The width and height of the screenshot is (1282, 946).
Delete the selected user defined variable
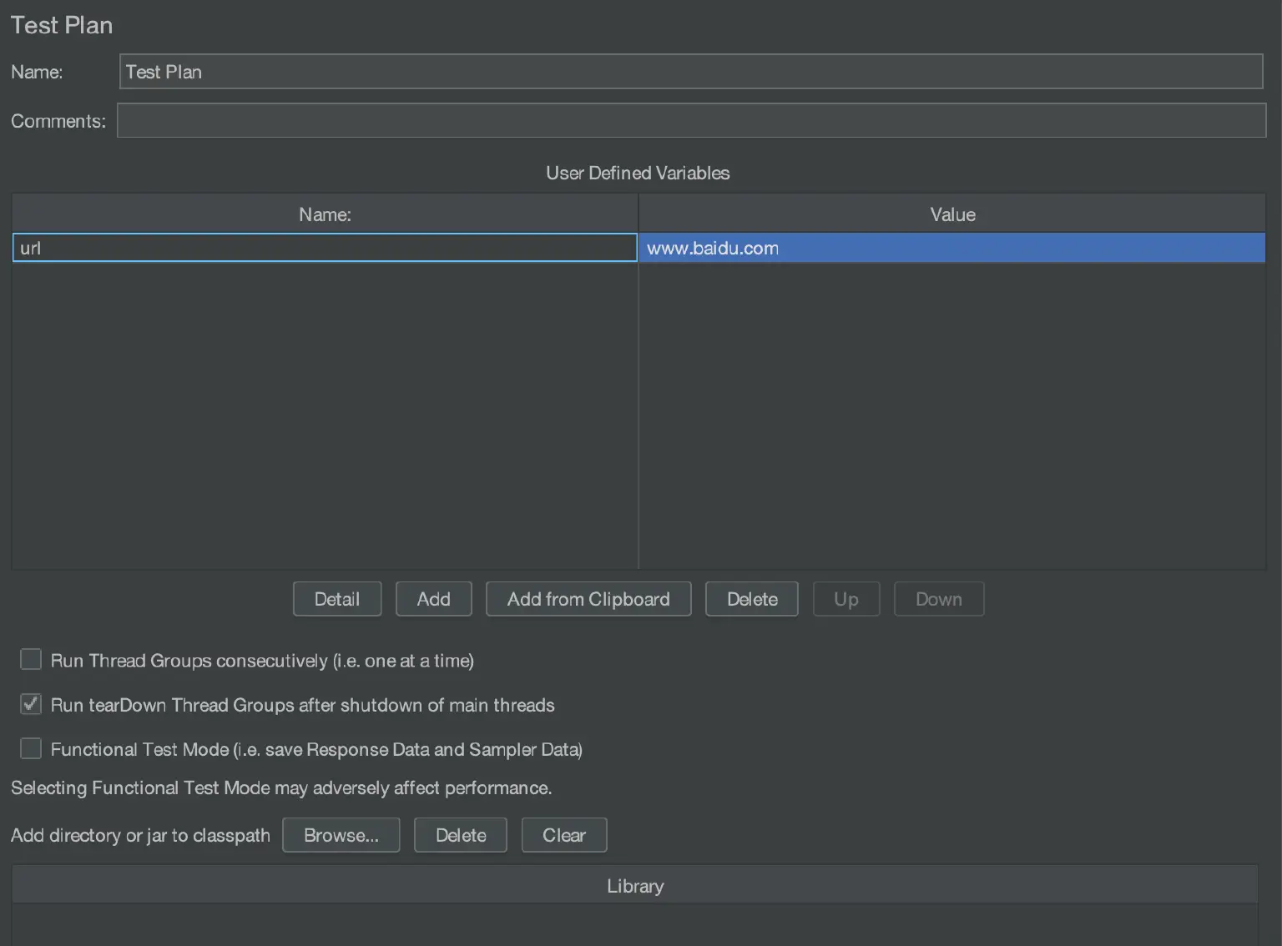click(x=750, y=598)
